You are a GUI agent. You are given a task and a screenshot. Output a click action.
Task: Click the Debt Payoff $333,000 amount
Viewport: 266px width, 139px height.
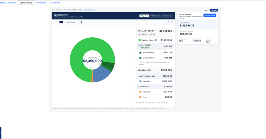(167, 82)
